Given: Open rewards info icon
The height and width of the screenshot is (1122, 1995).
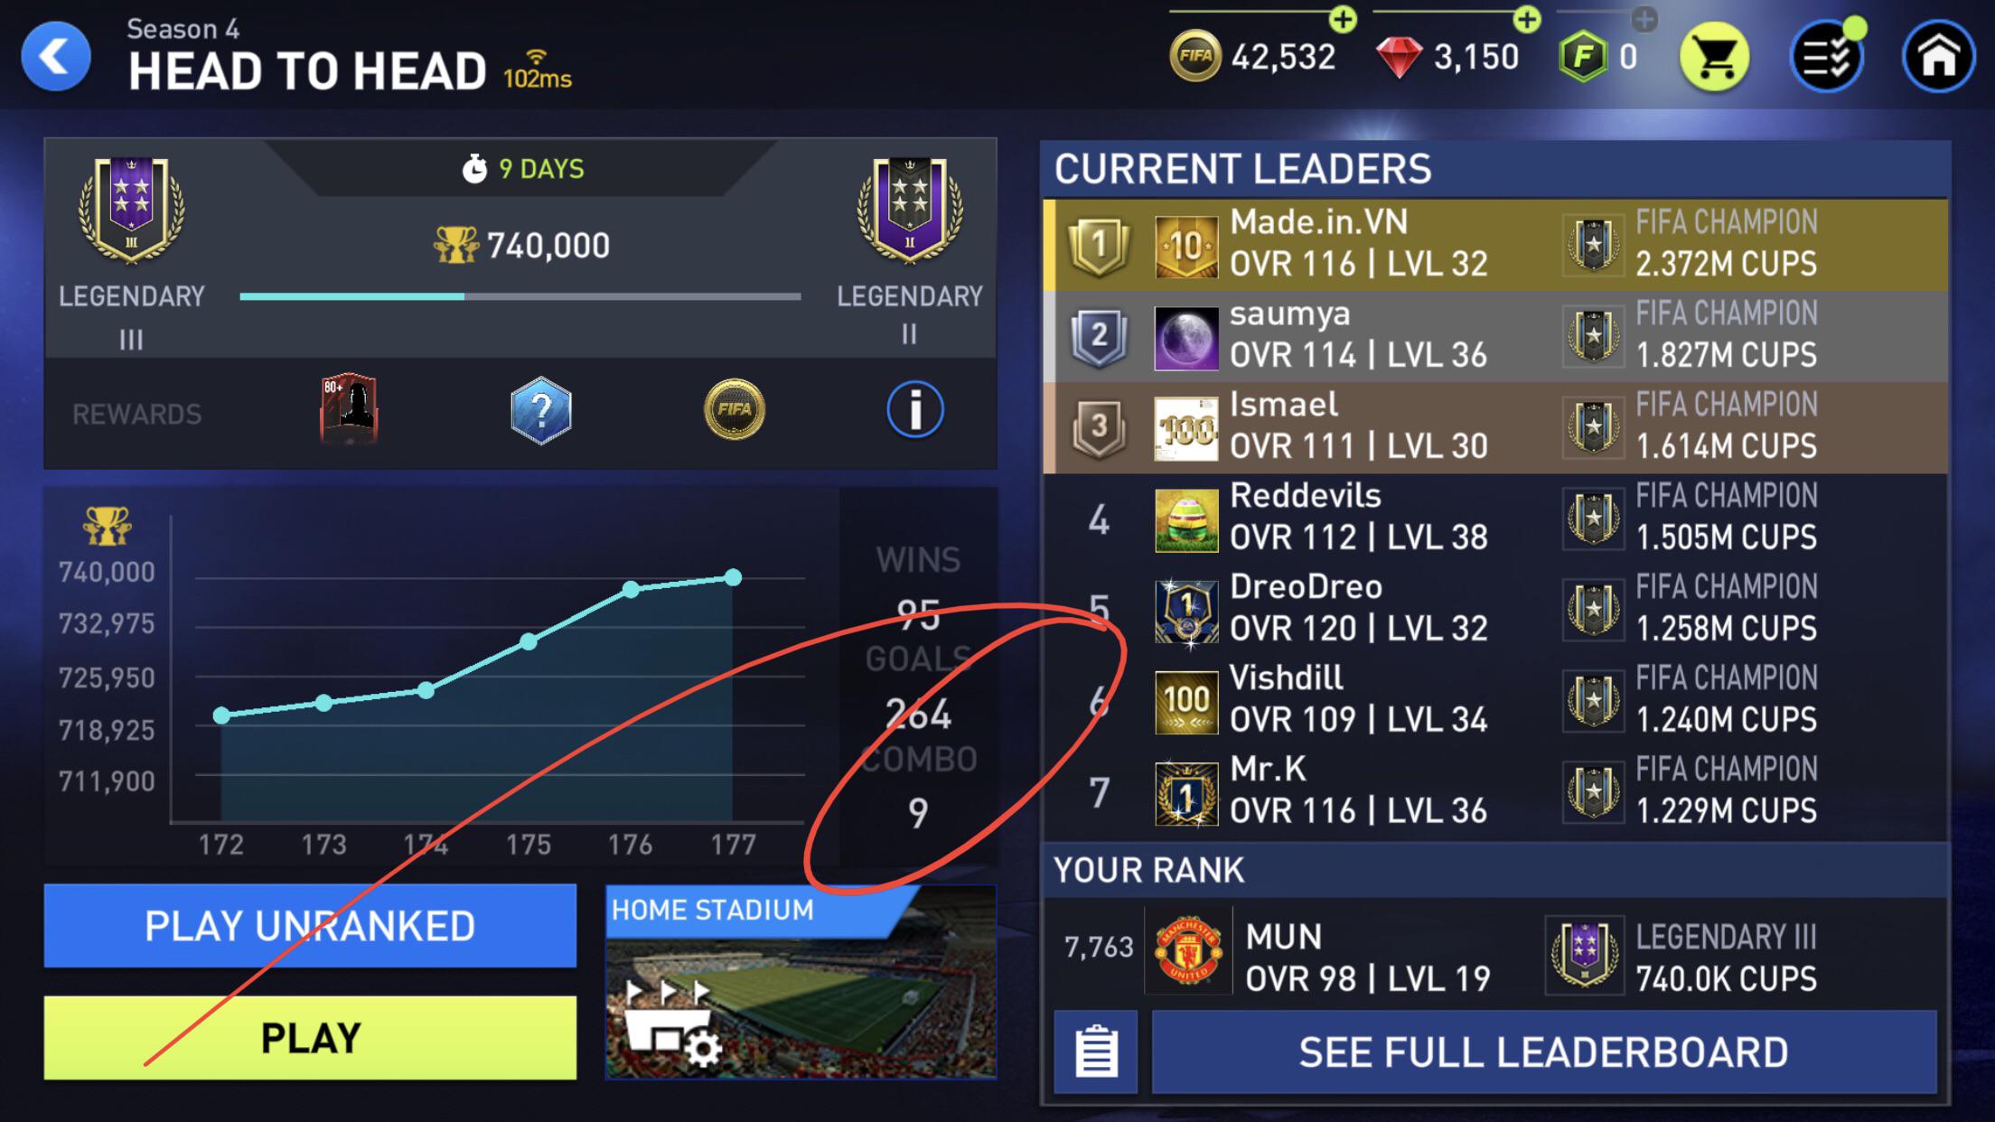Looking at the screenshot, I should tap(914, 410).
